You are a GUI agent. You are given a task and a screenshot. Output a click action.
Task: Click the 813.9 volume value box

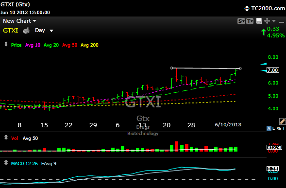coord(274,147)
